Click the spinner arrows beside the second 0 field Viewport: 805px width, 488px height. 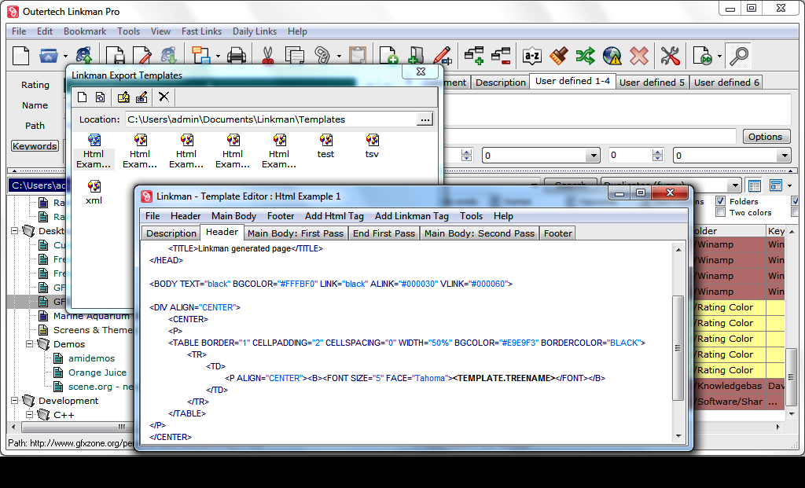pos(657,155)
